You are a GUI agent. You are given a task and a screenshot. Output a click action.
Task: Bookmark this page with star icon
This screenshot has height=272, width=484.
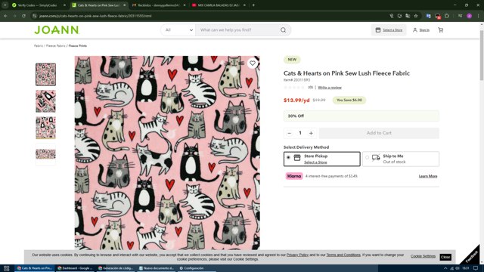click(416, 16)
